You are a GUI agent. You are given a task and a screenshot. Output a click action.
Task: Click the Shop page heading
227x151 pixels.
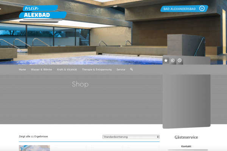[80, 84]
